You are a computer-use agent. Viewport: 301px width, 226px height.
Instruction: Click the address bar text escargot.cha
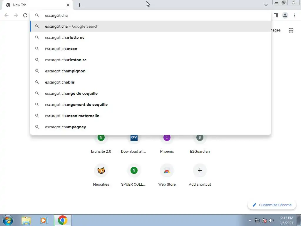[x=56, y=15]
